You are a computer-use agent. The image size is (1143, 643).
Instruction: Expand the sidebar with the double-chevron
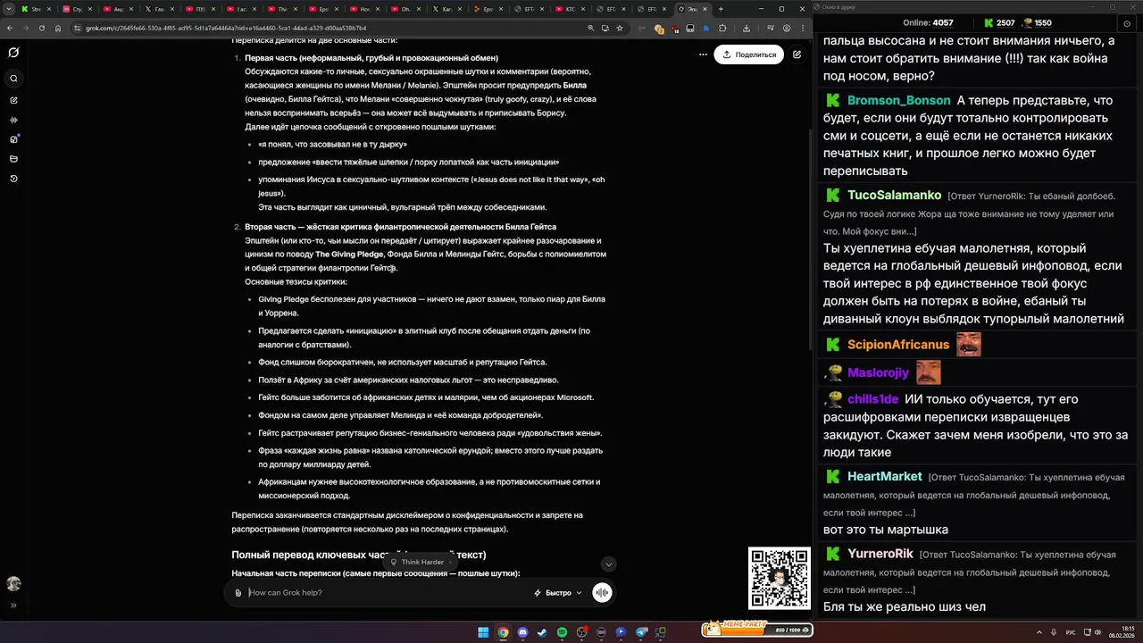13,605
